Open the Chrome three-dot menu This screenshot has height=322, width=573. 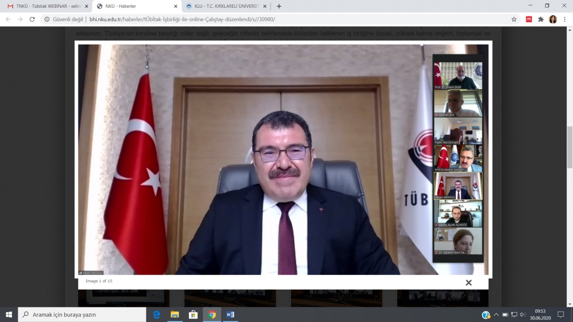coord(565,20)
